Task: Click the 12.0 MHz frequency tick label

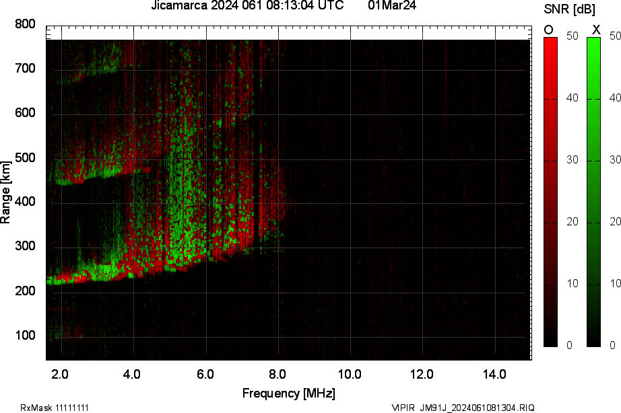Action: click(x=423, y=374)
